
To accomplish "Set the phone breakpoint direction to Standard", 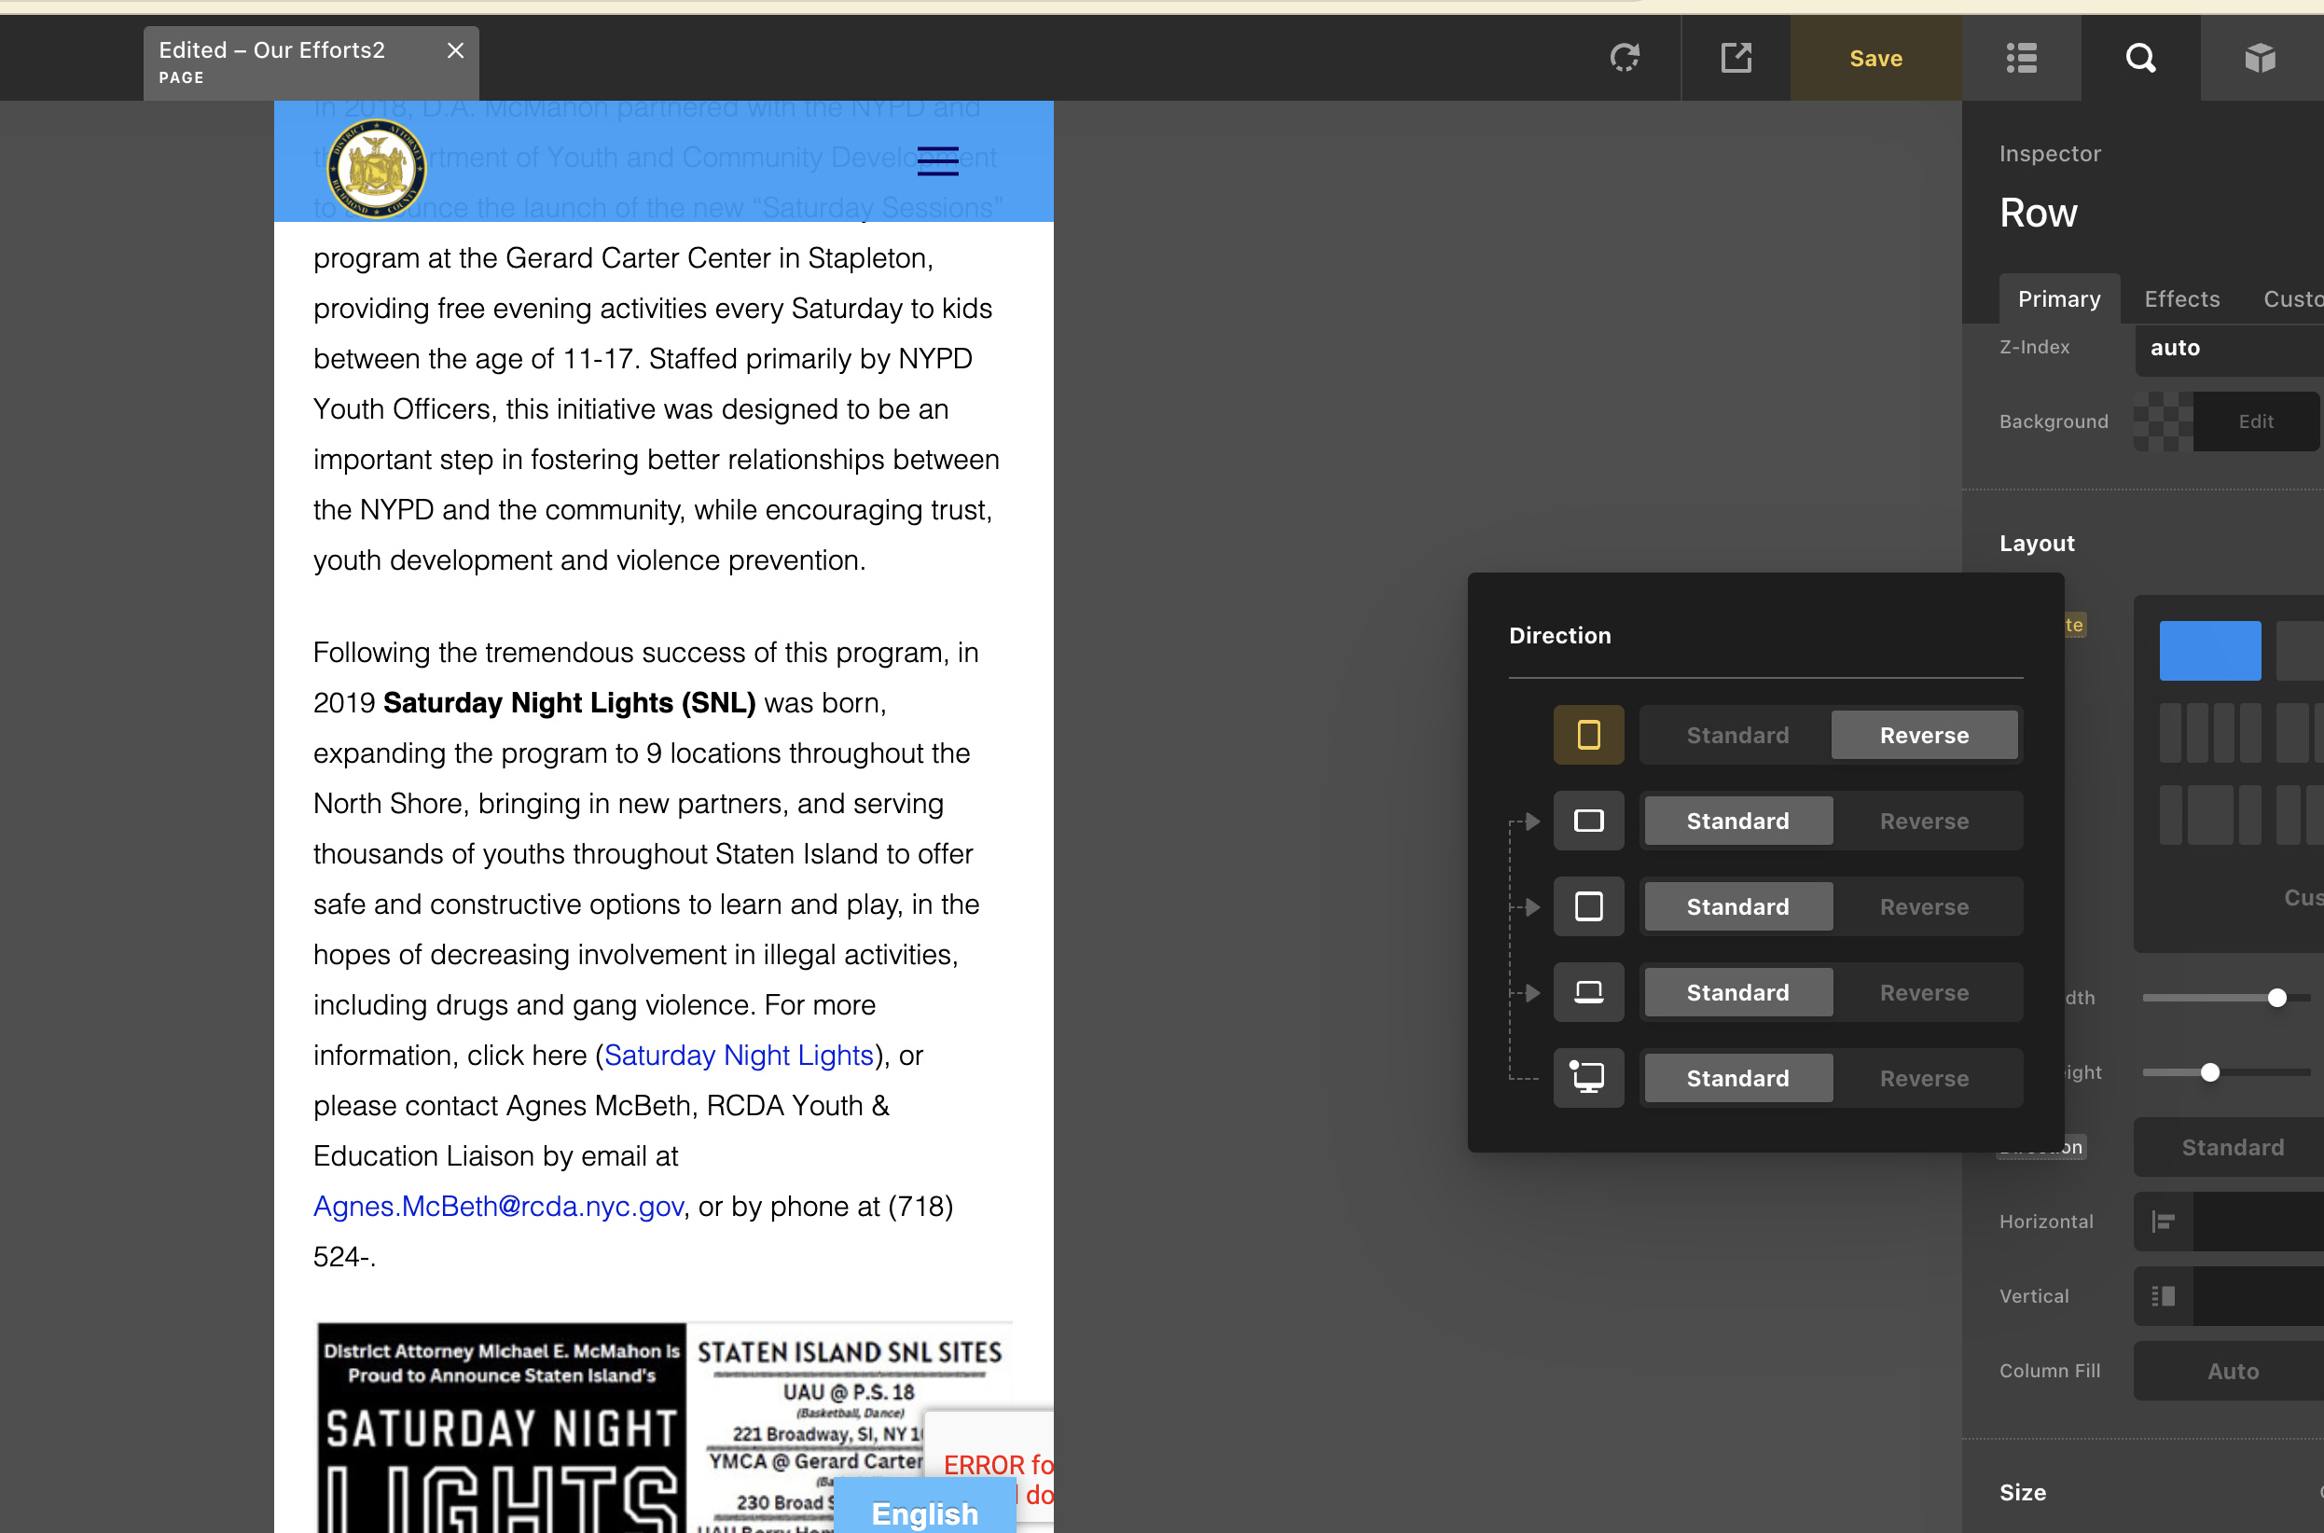I will click(x=1736, y=734).
